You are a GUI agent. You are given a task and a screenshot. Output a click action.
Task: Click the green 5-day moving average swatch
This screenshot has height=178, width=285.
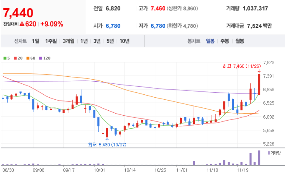(5, 58)
